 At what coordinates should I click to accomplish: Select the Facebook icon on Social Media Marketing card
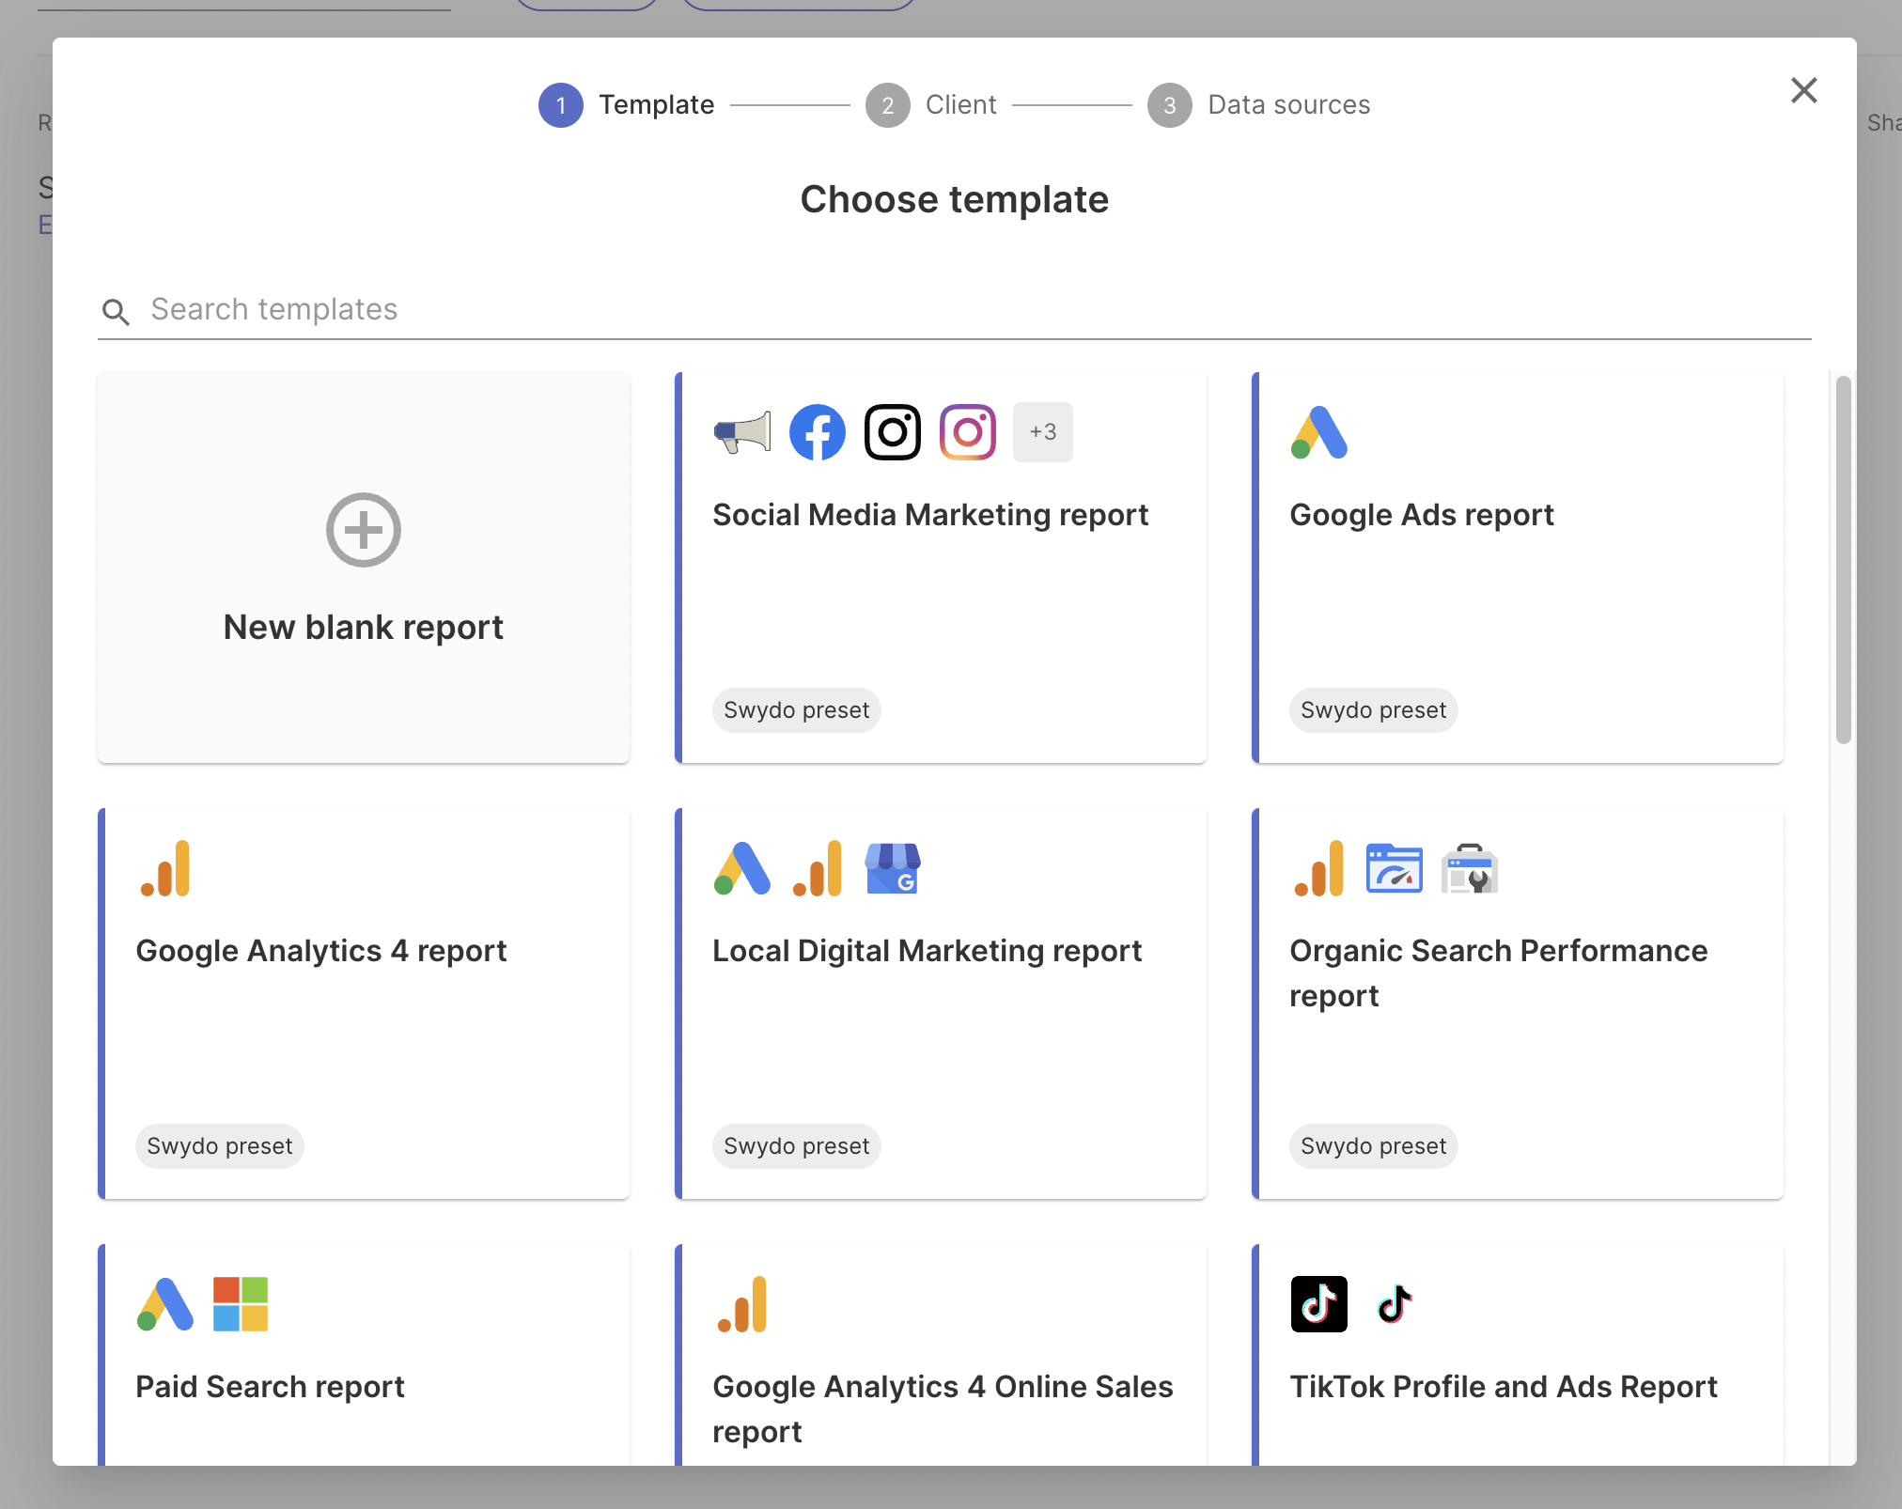pos(817,432)
